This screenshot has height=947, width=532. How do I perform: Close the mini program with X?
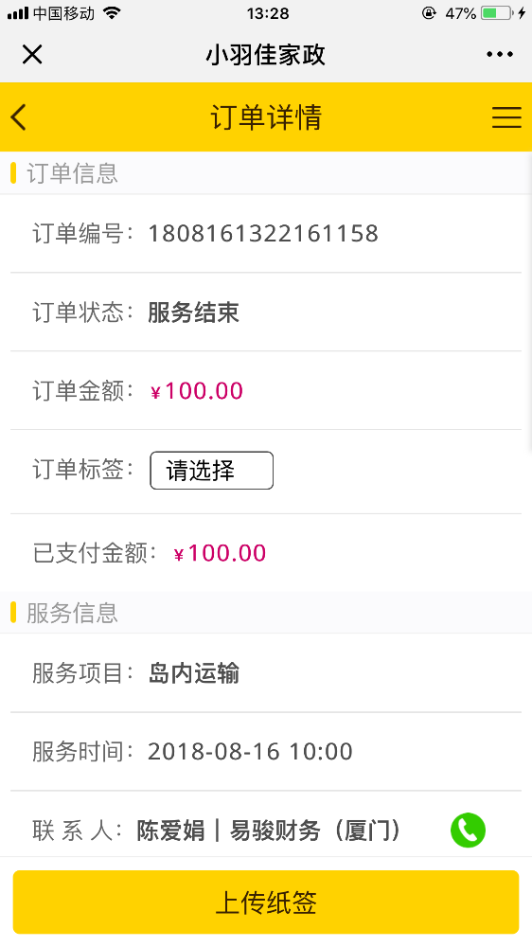point(32,54)
